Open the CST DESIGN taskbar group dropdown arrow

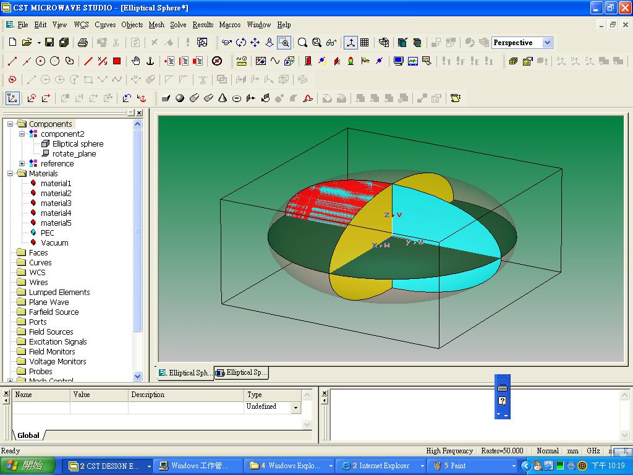148,466
